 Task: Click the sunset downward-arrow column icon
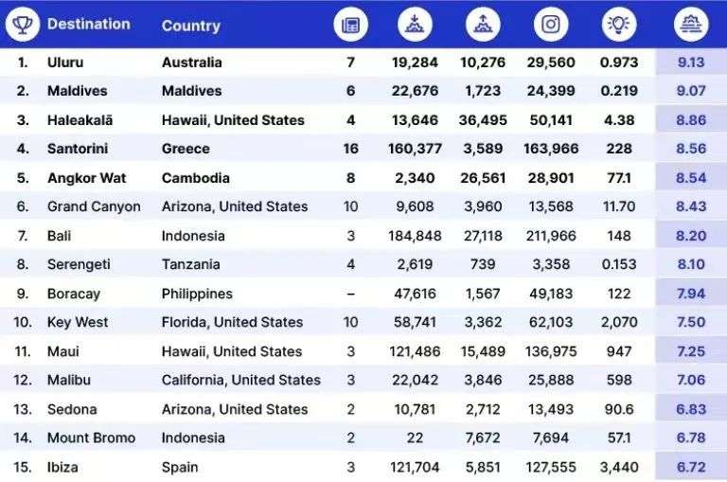point(415,25)
